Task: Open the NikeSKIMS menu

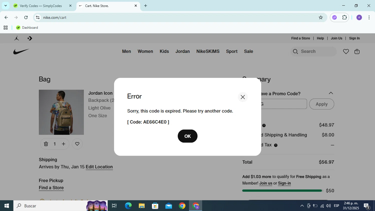Action: pyautogui.click(x=208, y=51)
